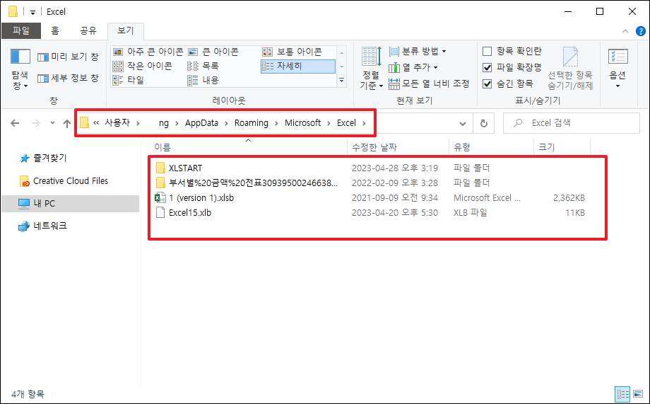Viewport: 650px width, 404px height.
Task: Go forward with the Forward arrow
Action: [x=36, y=123]
